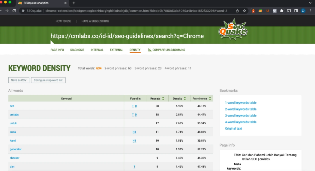Image resolution: width=315 pixels, height=171 pixels.
Task: Click the keyword 'untuk'
Action: tap(13, 123)
